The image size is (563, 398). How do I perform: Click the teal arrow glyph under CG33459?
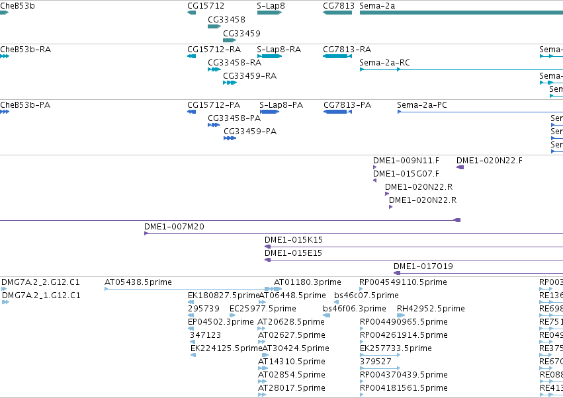coord(230,40)
